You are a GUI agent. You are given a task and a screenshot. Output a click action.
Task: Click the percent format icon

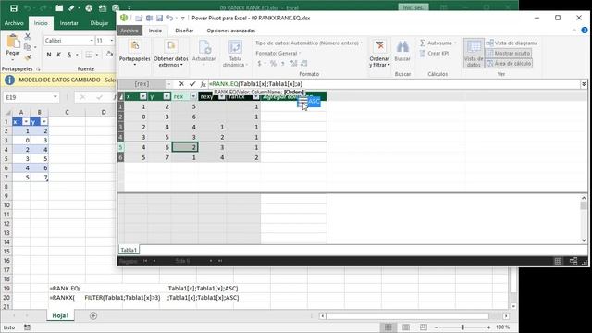pos(273,64)
